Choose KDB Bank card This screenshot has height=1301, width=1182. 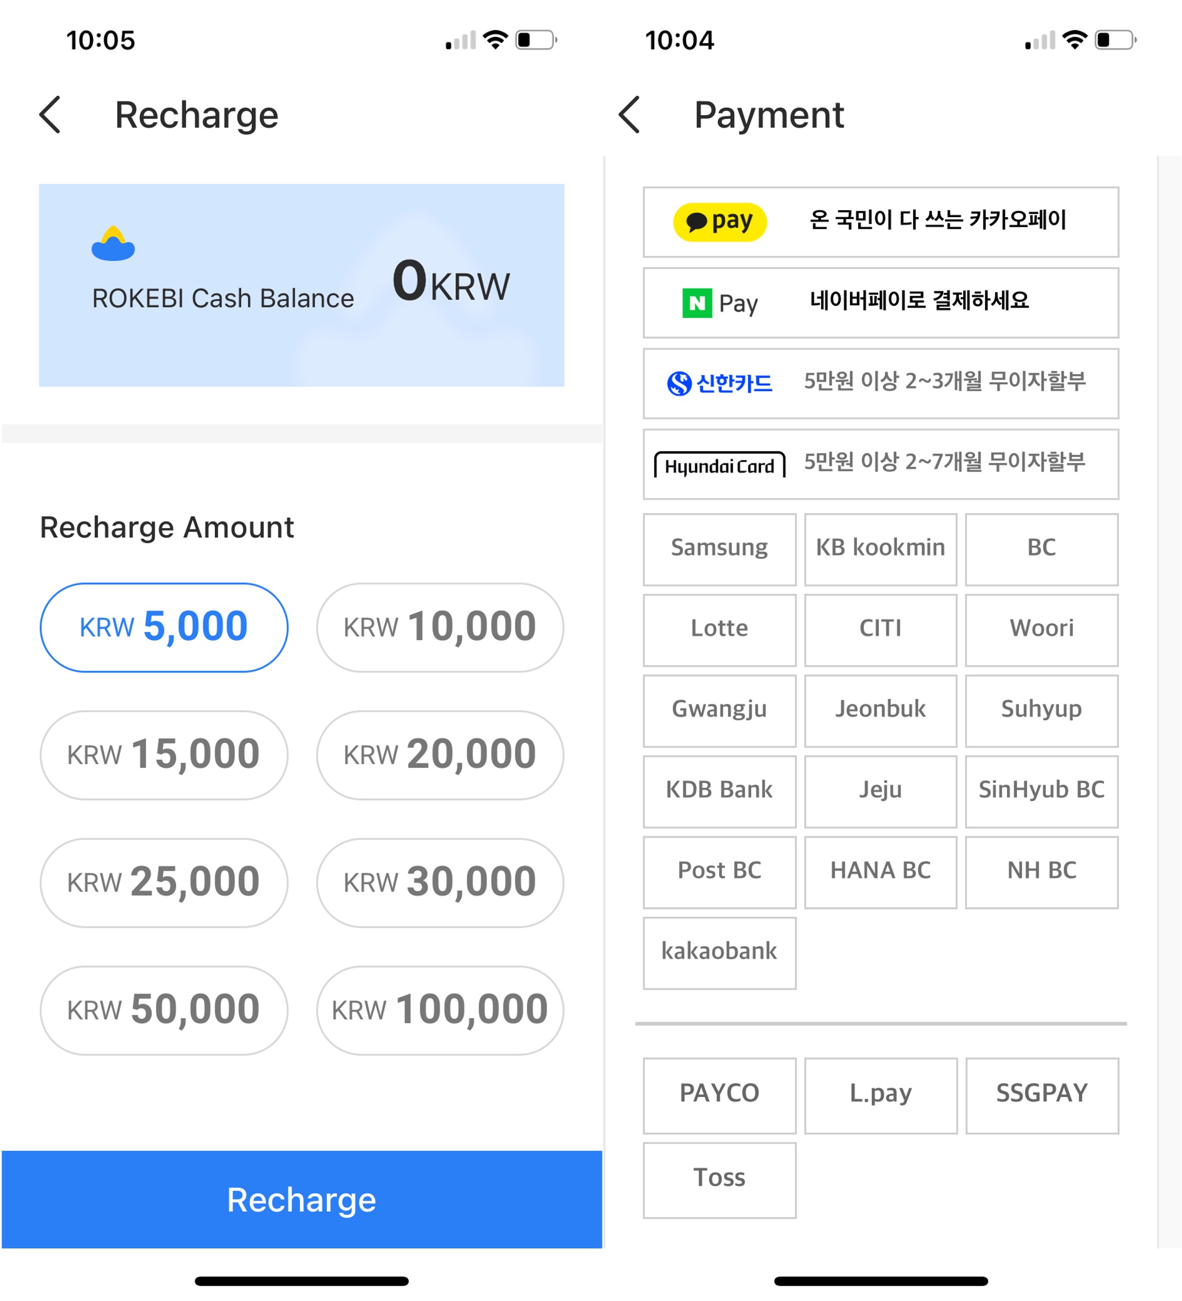coord(720,792)
